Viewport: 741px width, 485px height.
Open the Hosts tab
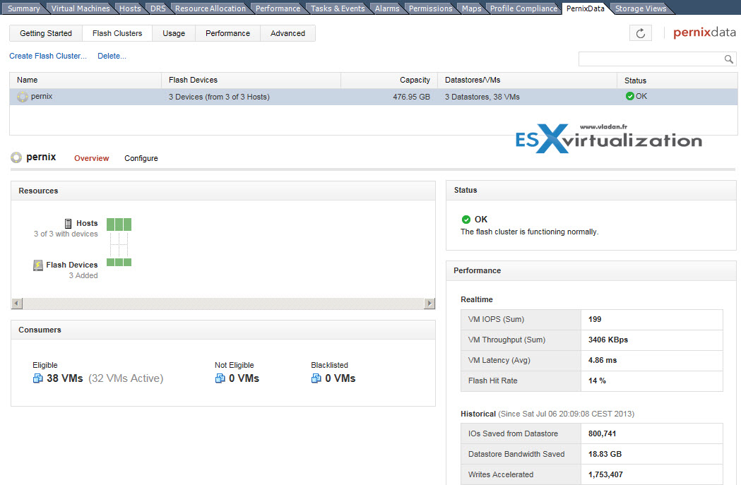point(130,8)
